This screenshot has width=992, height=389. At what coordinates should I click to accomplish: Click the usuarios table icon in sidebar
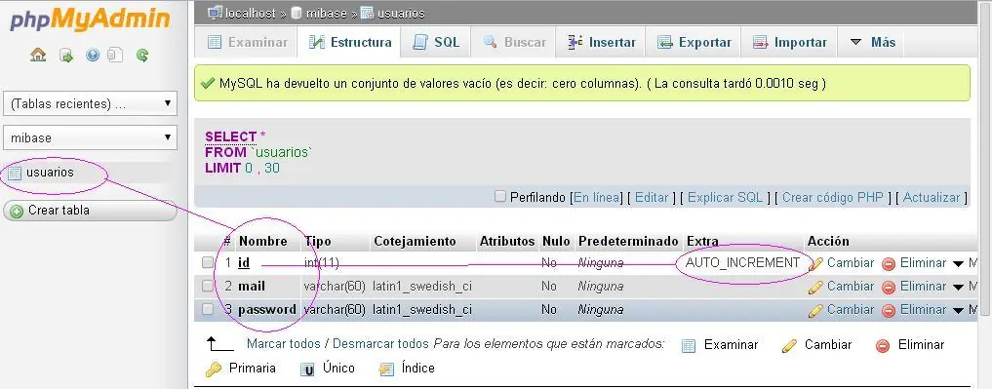15,173
